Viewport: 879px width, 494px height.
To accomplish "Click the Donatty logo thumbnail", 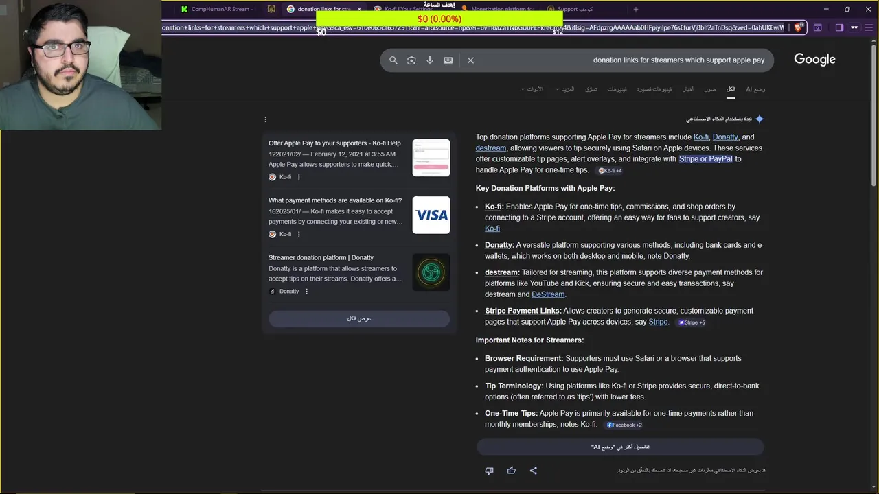I will coord(431,272).
